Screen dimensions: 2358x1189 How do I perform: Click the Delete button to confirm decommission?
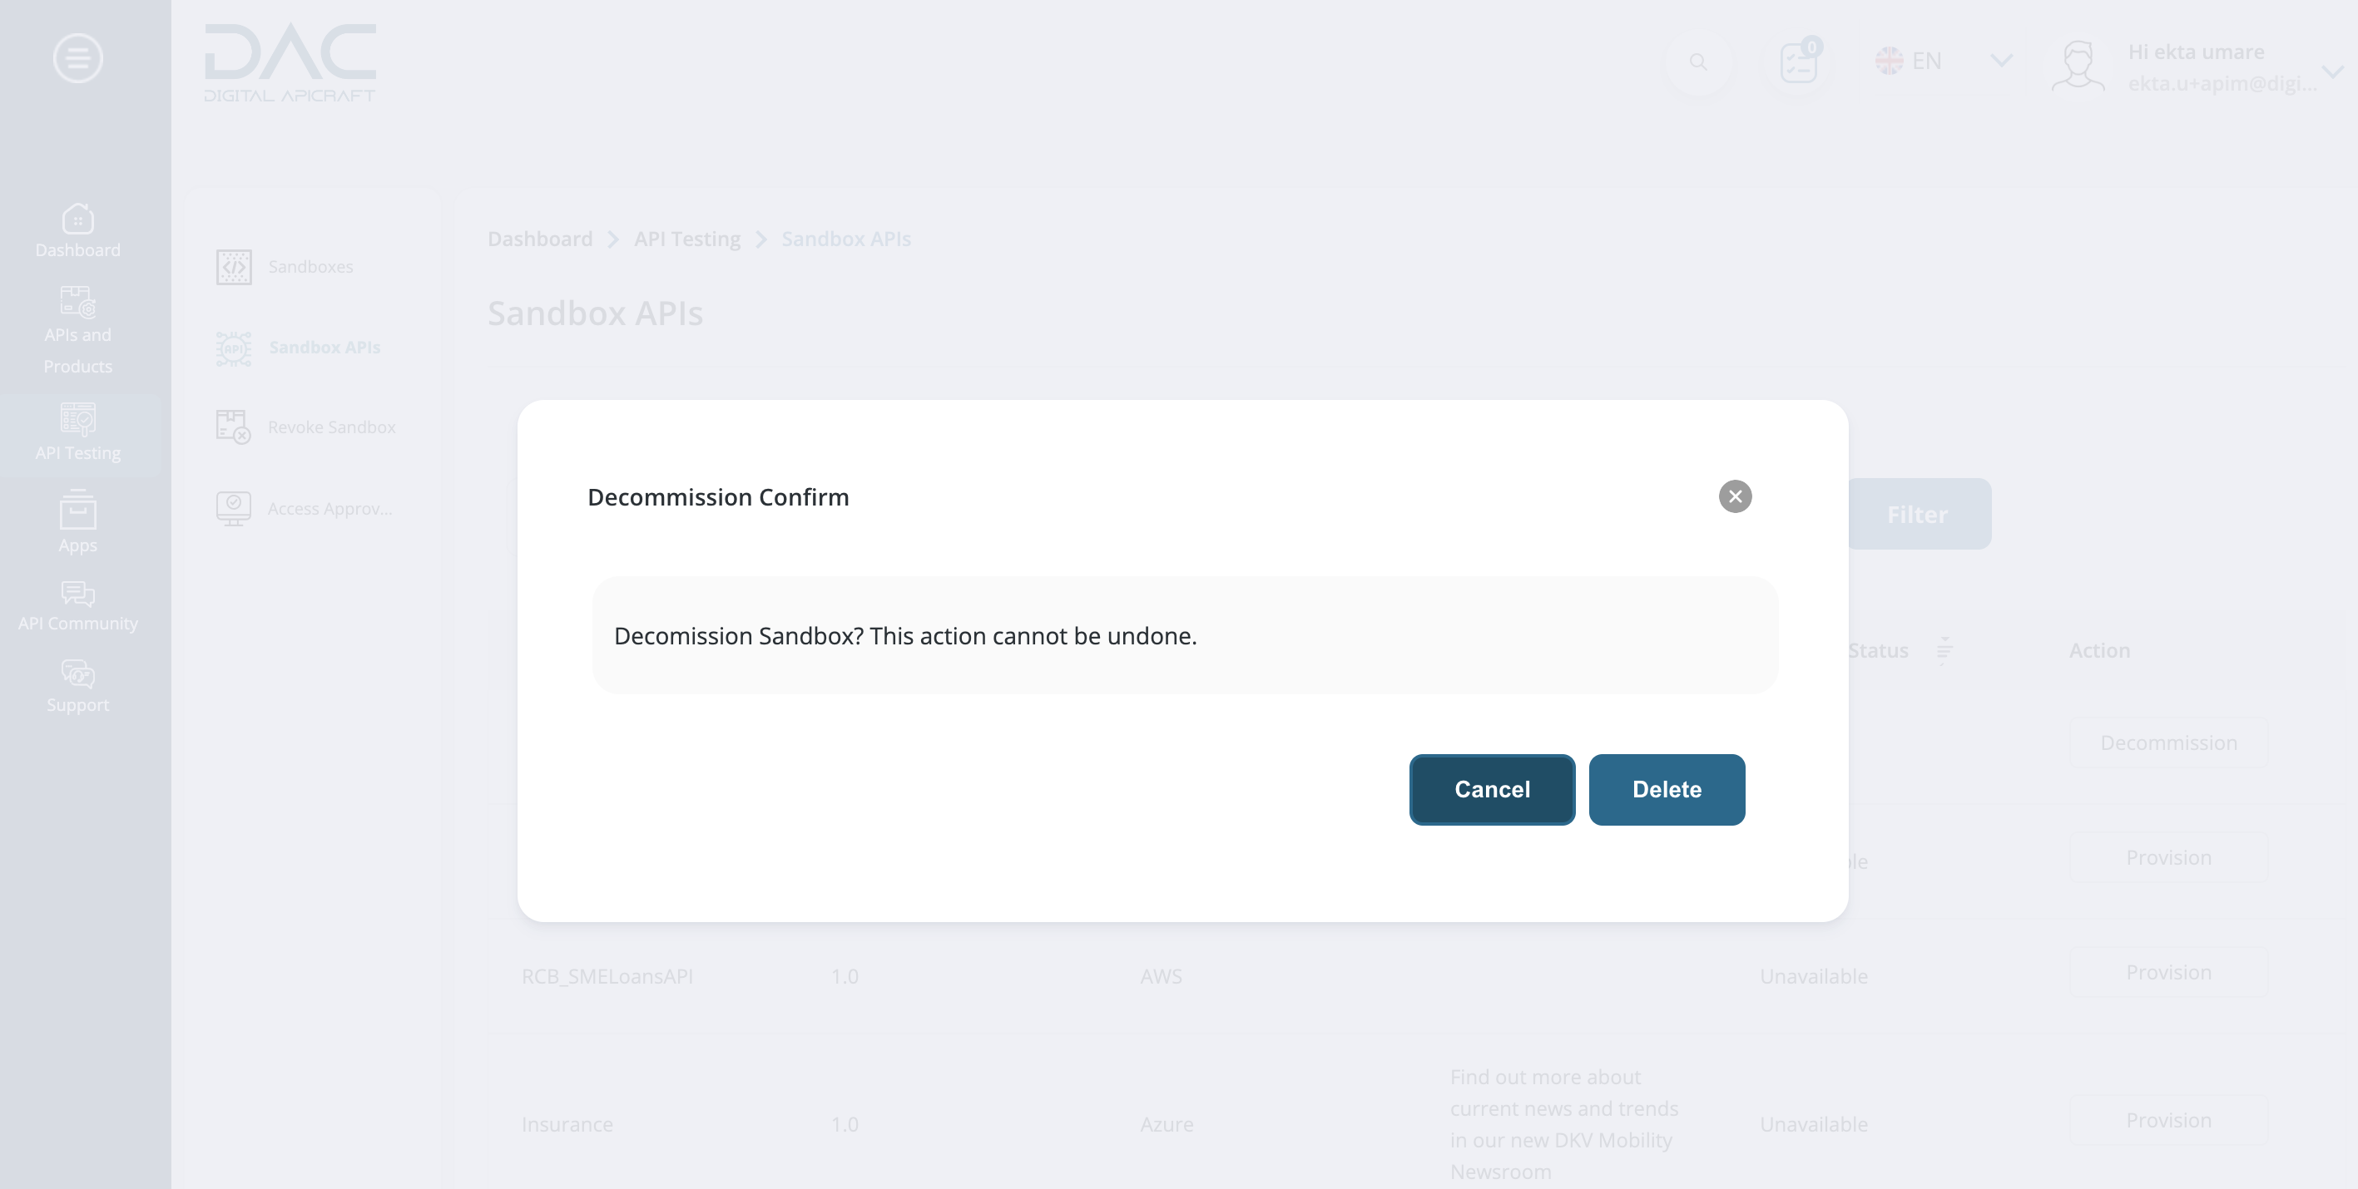click(1666, 788)
